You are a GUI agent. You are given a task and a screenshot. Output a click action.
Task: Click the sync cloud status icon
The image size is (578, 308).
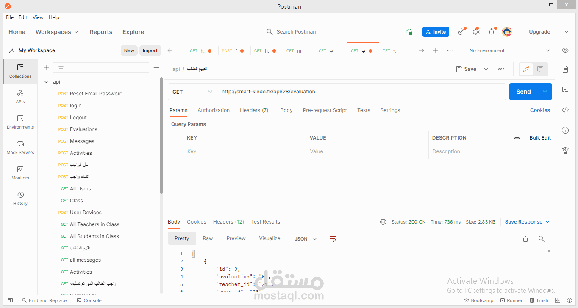click(409, 32)
